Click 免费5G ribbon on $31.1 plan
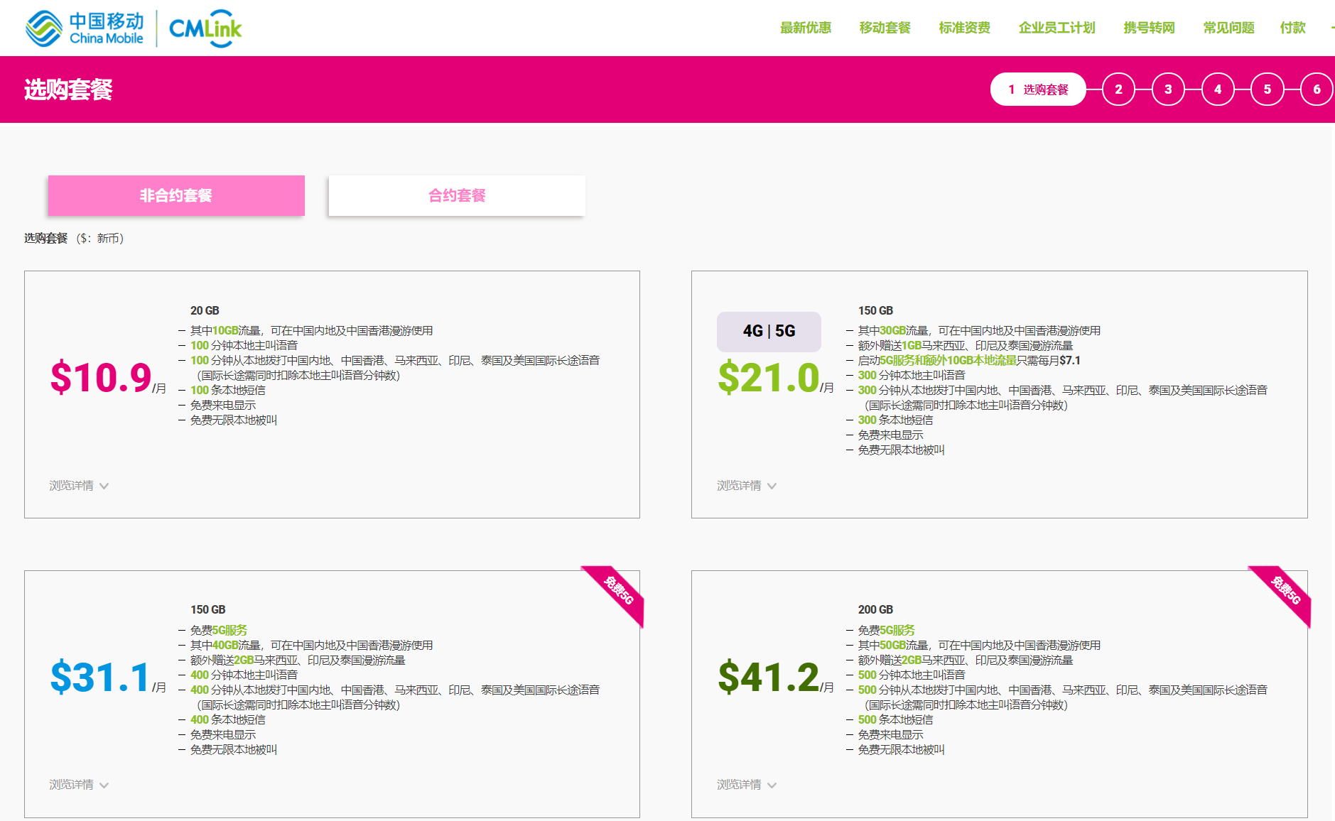The height and width of the screenshot is (821, 1335). (617, 592)
